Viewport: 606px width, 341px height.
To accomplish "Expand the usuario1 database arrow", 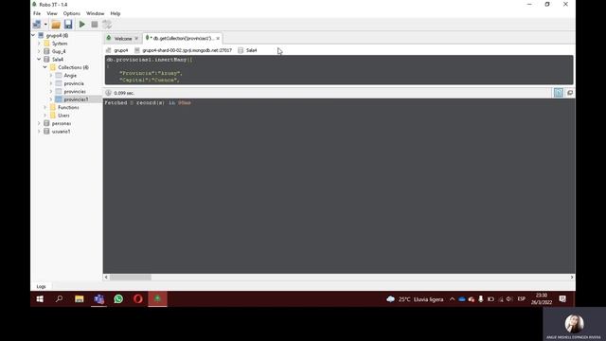I will (x=39, y=132).
